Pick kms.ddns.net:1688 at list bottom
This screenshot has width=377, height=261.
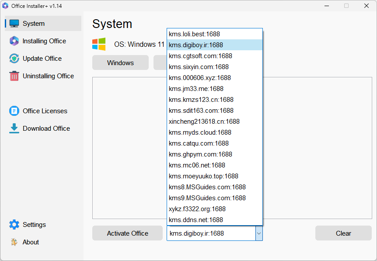coord(215,220)
